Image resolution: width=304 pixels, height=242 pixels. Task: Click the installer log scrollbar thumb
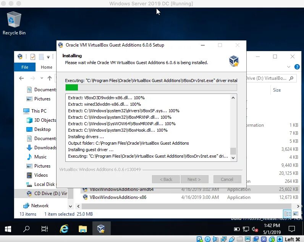[x=233, y=151]
